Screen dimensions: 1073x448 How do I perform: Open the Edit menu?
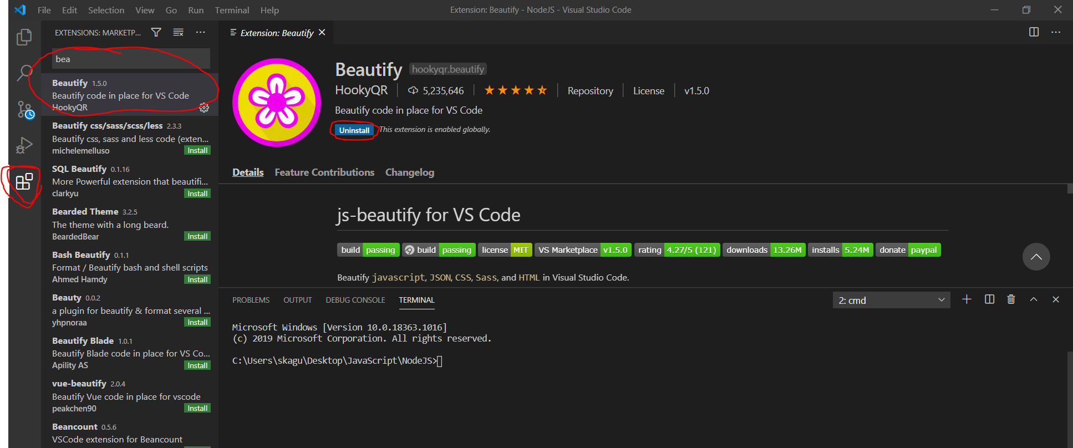(x=69, y=10)
